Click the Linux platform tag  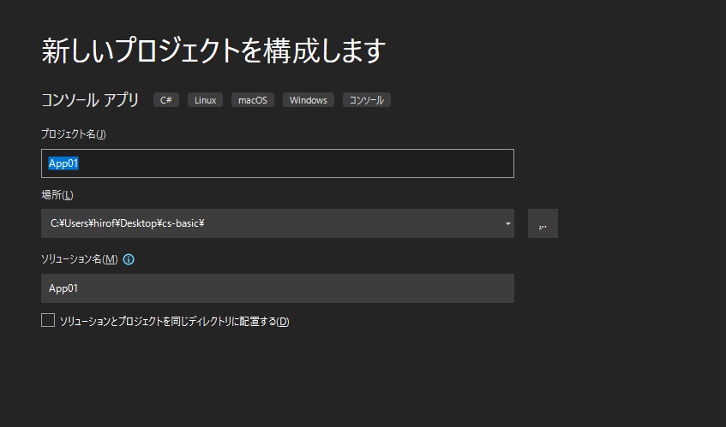pyautogui.click(x=205, y=100)
